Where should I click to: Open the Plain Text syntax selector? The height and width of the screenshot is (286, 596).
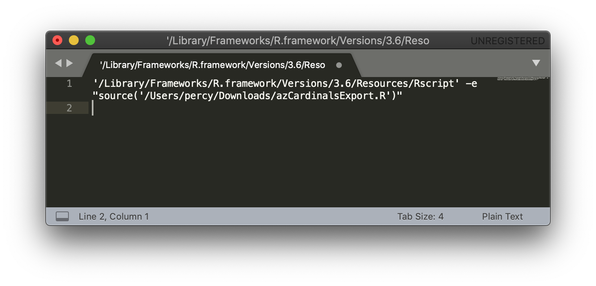click(502, 216)
